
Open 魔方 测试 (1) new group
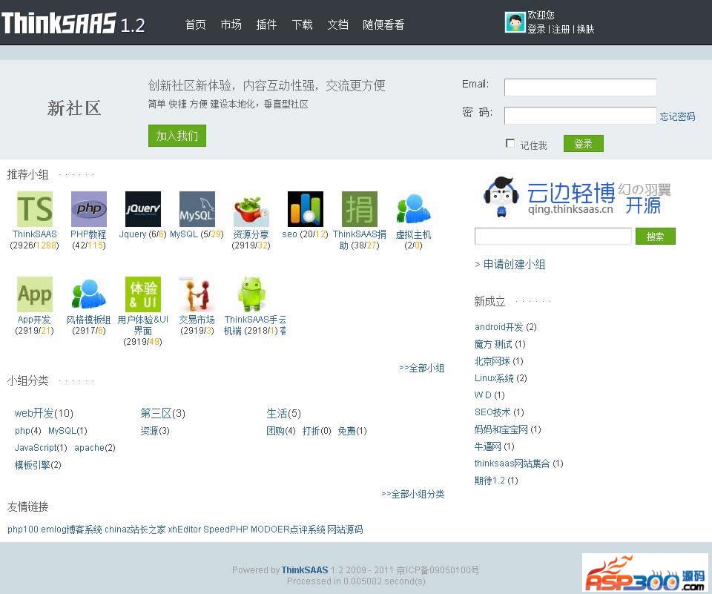coord(500,344)
